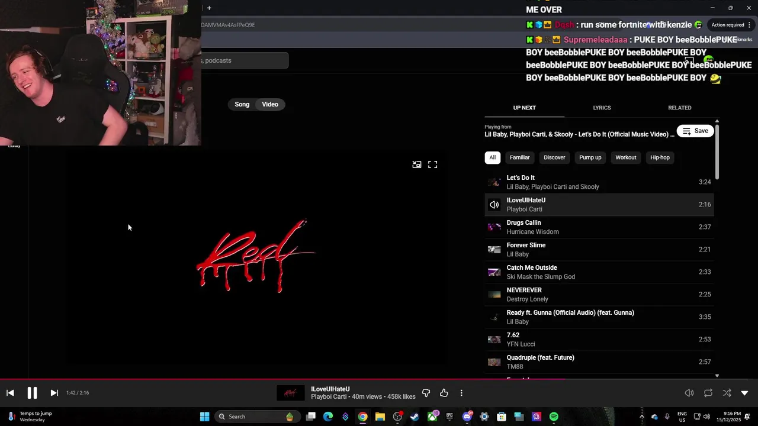Open Discord from taskbar

[x=467, y=417]
